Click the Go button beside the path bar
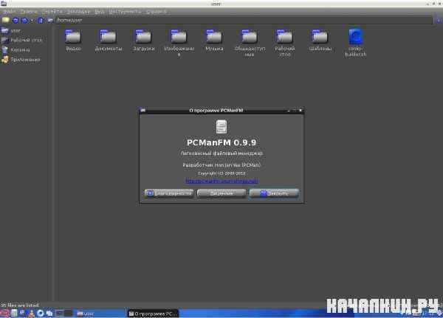 pos(438,21)
